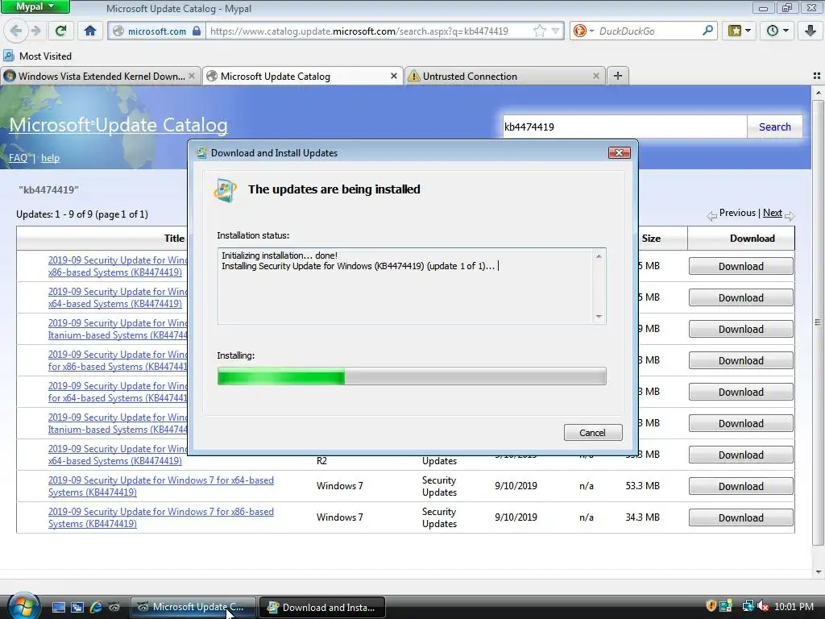Sort results by Size column header

pos(651,239)
